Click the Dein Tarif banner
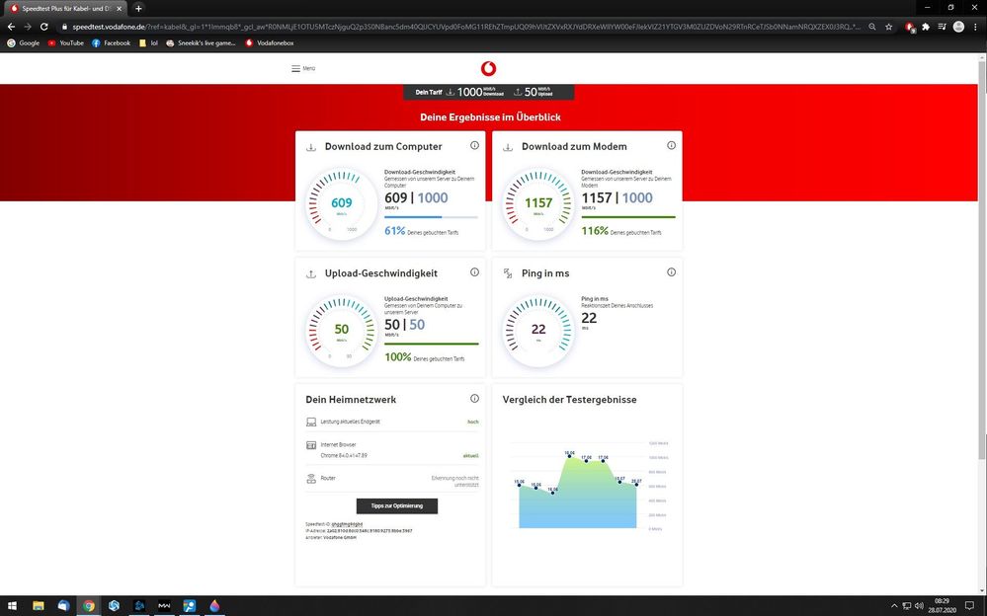Image resolution: width=987 pixels, height=616 pixels. point(488,92)
